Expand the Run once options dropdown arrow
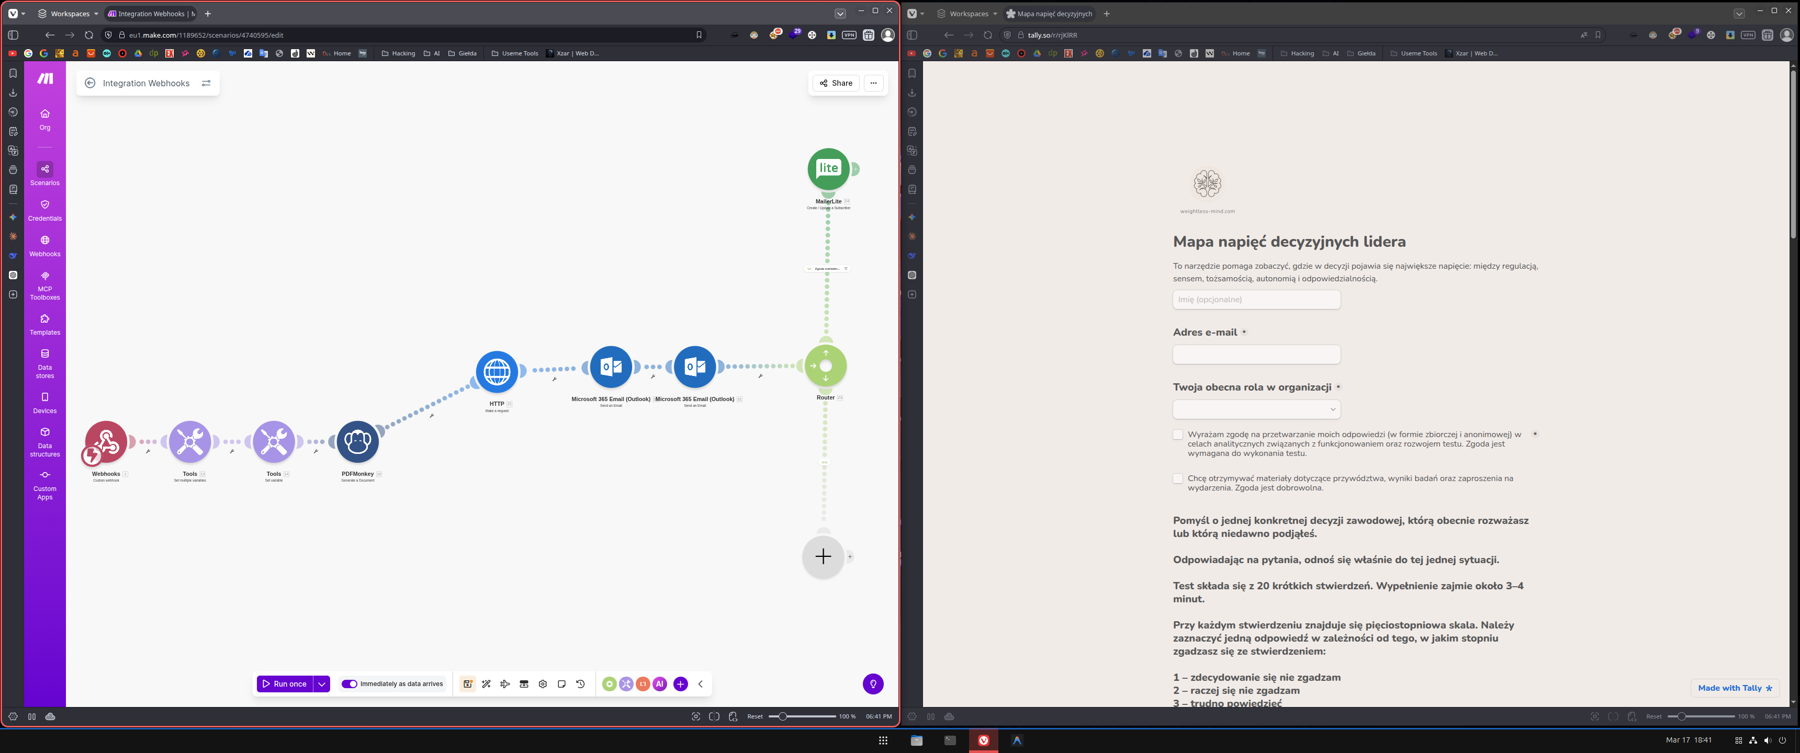Viewport: 1800px width, 753px height. tap(321, 684)
